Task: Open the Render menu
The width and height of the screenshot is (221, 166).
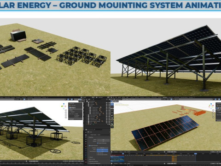Action: 119,97
